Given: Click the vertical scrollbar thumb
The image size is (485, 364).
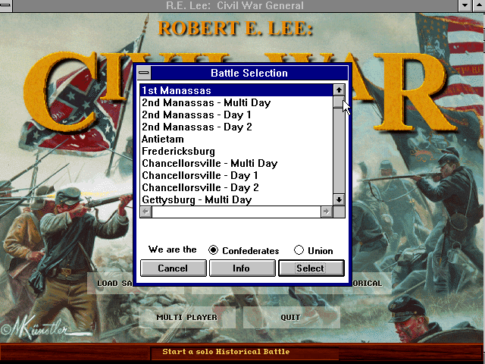Looking at the screenshot, I should (x=339, y=102).
